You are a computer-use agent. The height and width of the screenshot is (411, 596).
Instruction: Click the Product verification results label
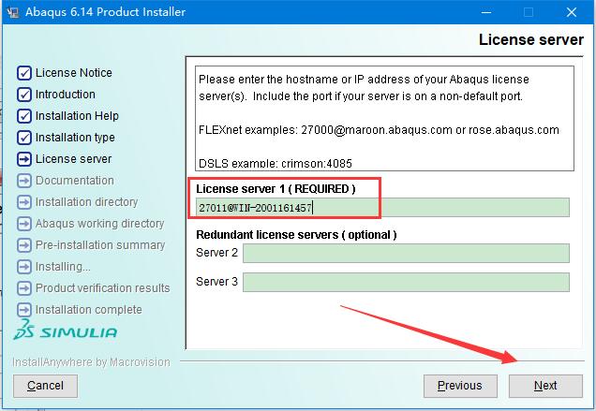[103, 288]
